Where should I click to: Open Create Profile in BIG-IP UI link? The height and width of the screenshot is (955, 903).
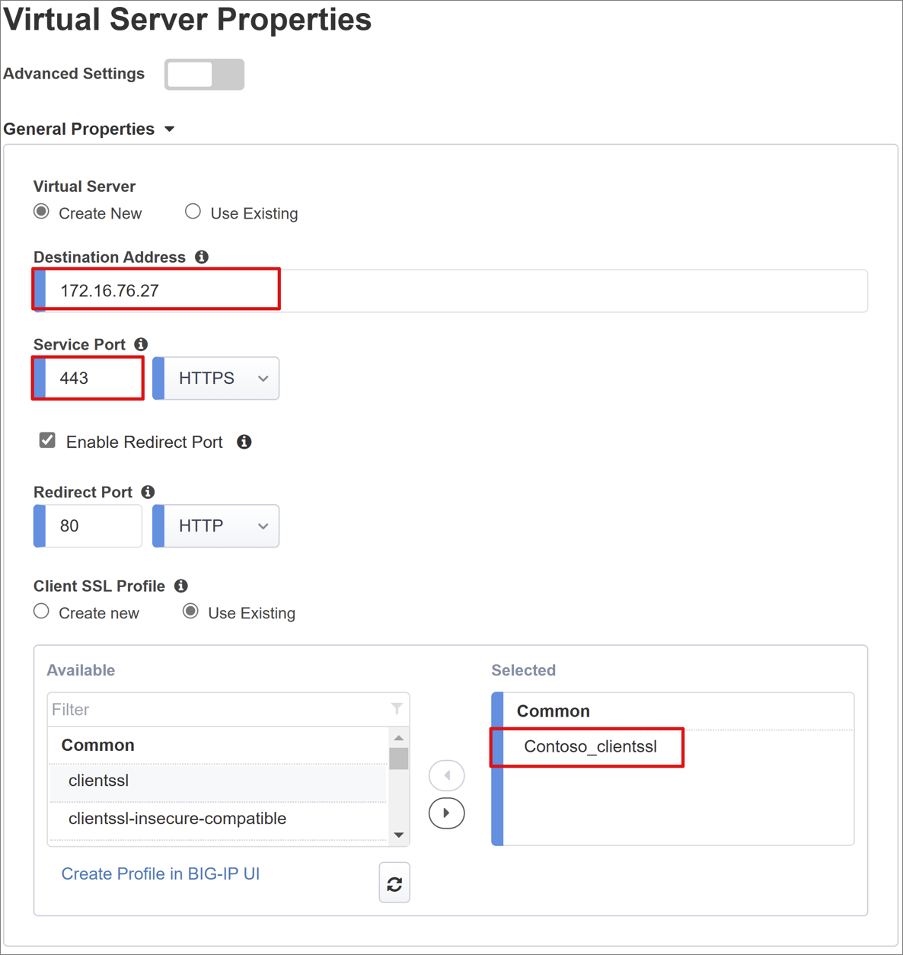point(161,874)
